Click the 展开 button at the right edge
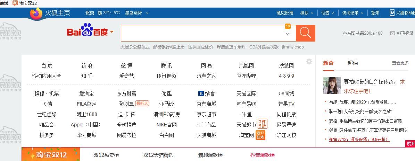This screenshot has width=415, height=161. (x=410, y=144)
